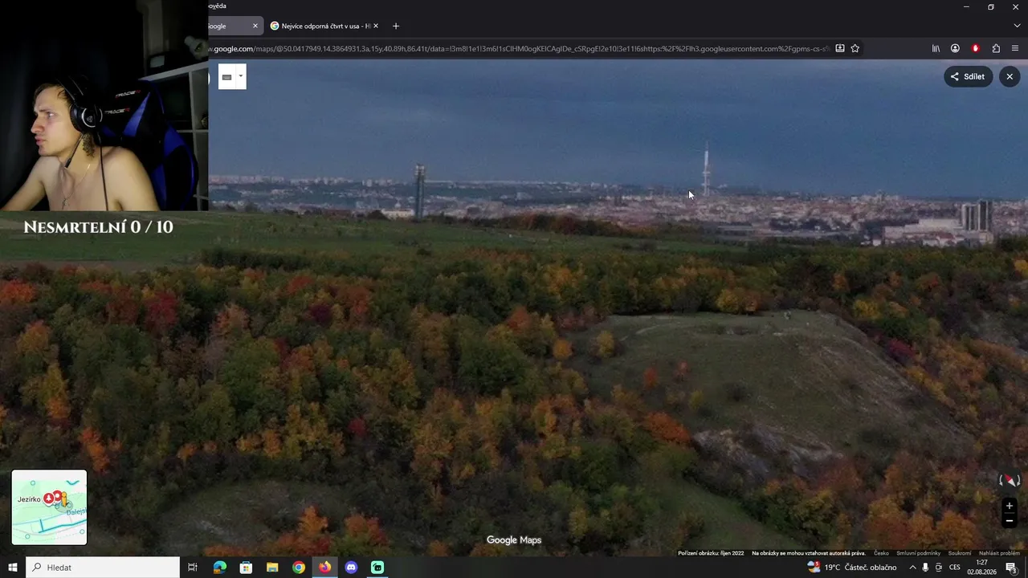Focus the address bar URL
1028x578 pixels.
518,49
